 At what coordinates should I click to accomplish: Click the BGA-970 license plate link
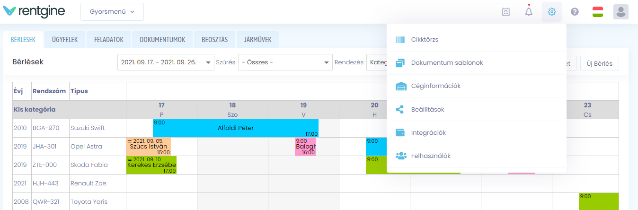pyautogui.click(x=45, y=128)
